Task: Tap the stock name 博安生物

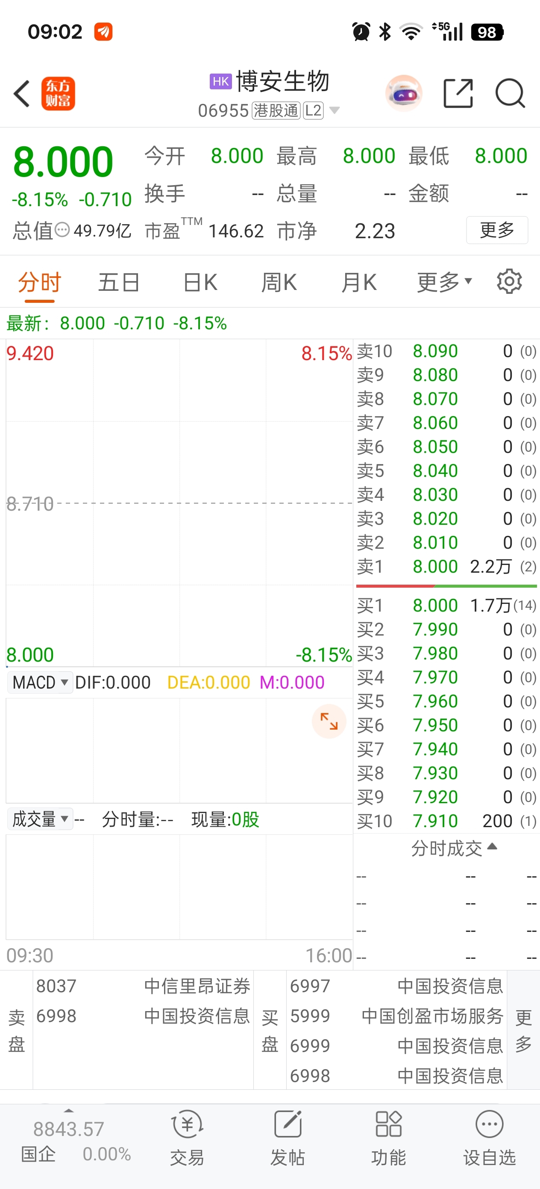Action: pyautogui.click(x=283, y=81)
